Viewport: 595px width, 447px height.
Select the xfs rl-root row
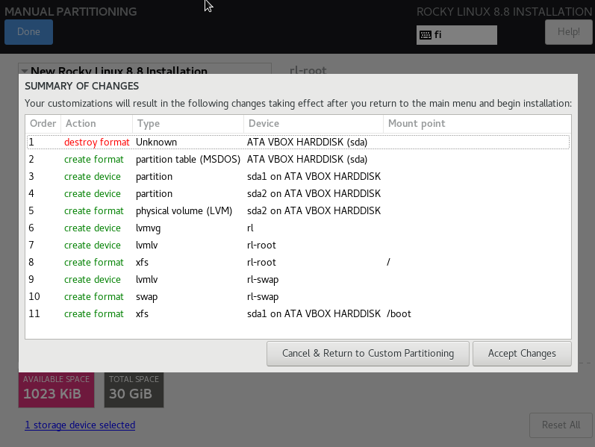[297, 262]
